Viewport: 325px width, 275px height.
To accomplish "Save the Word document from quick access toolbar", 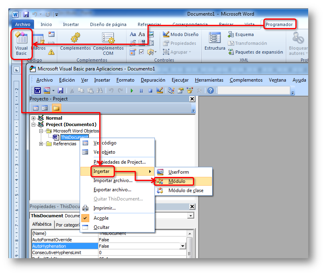I will 26,14.
